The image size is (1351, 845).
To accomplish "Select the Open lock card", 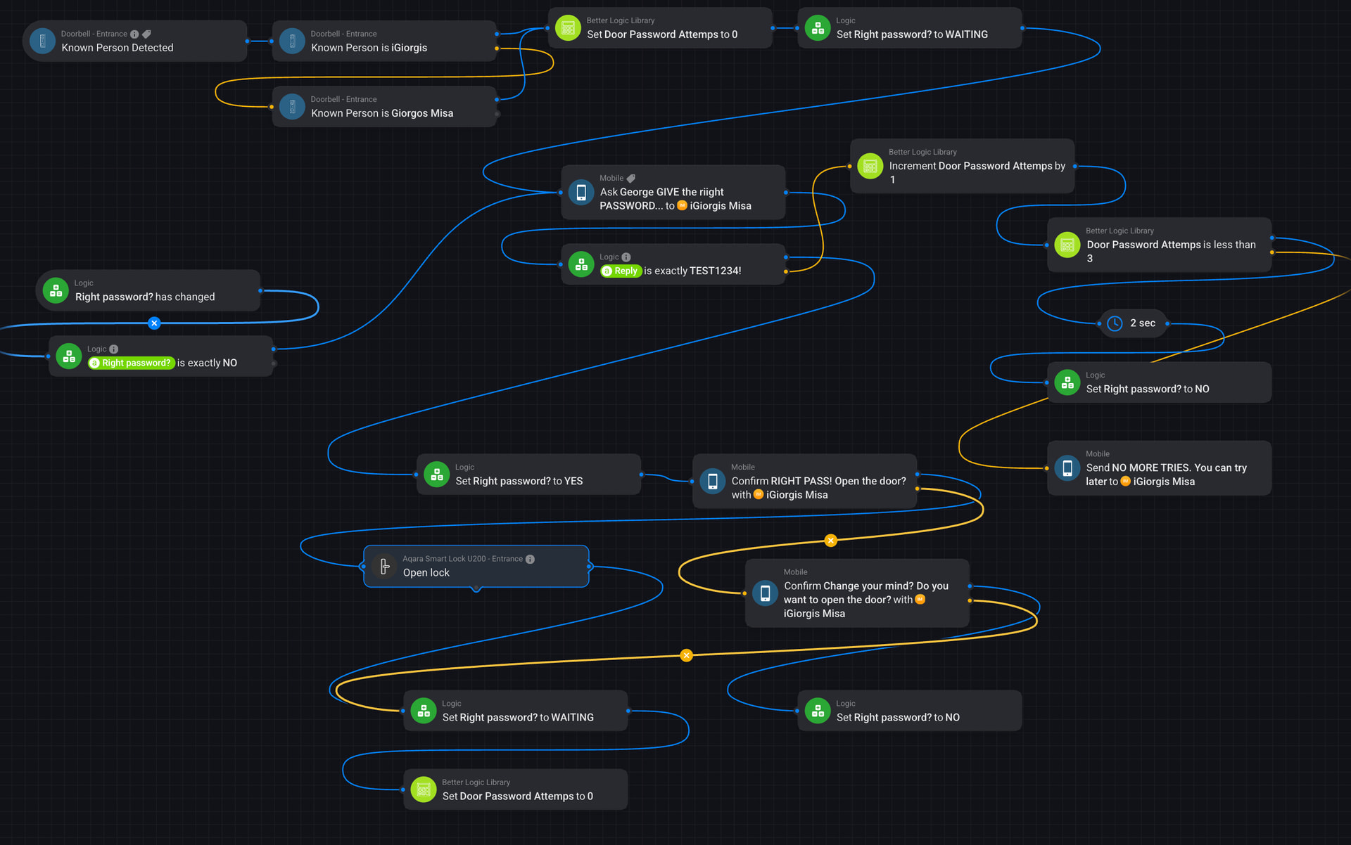I will coord(493,572).
